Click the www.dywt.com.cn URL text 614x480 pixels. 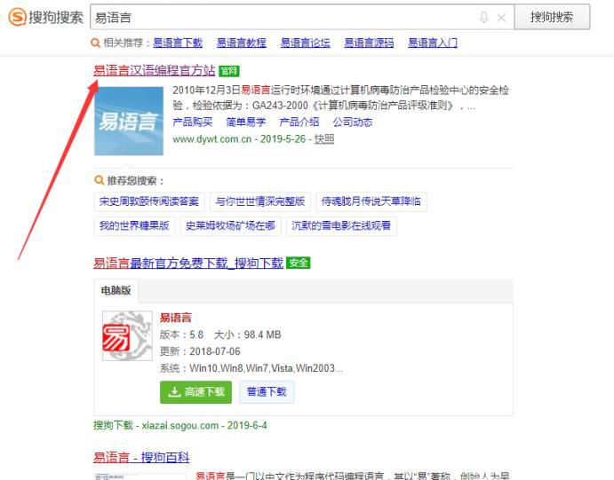point(211,138)
